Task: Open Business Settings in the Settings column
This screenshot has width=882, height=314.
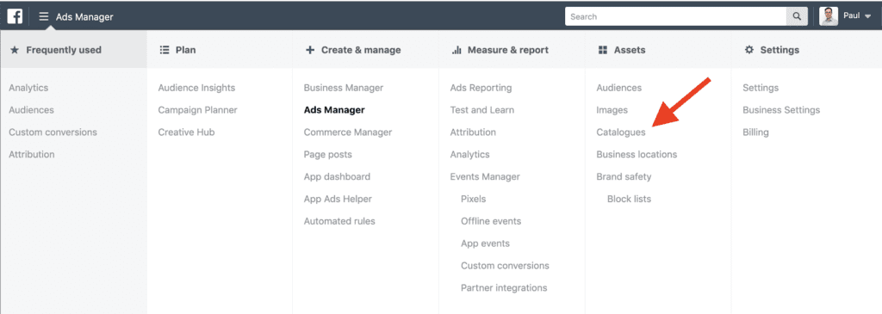Action: click(x=781, y=110)
